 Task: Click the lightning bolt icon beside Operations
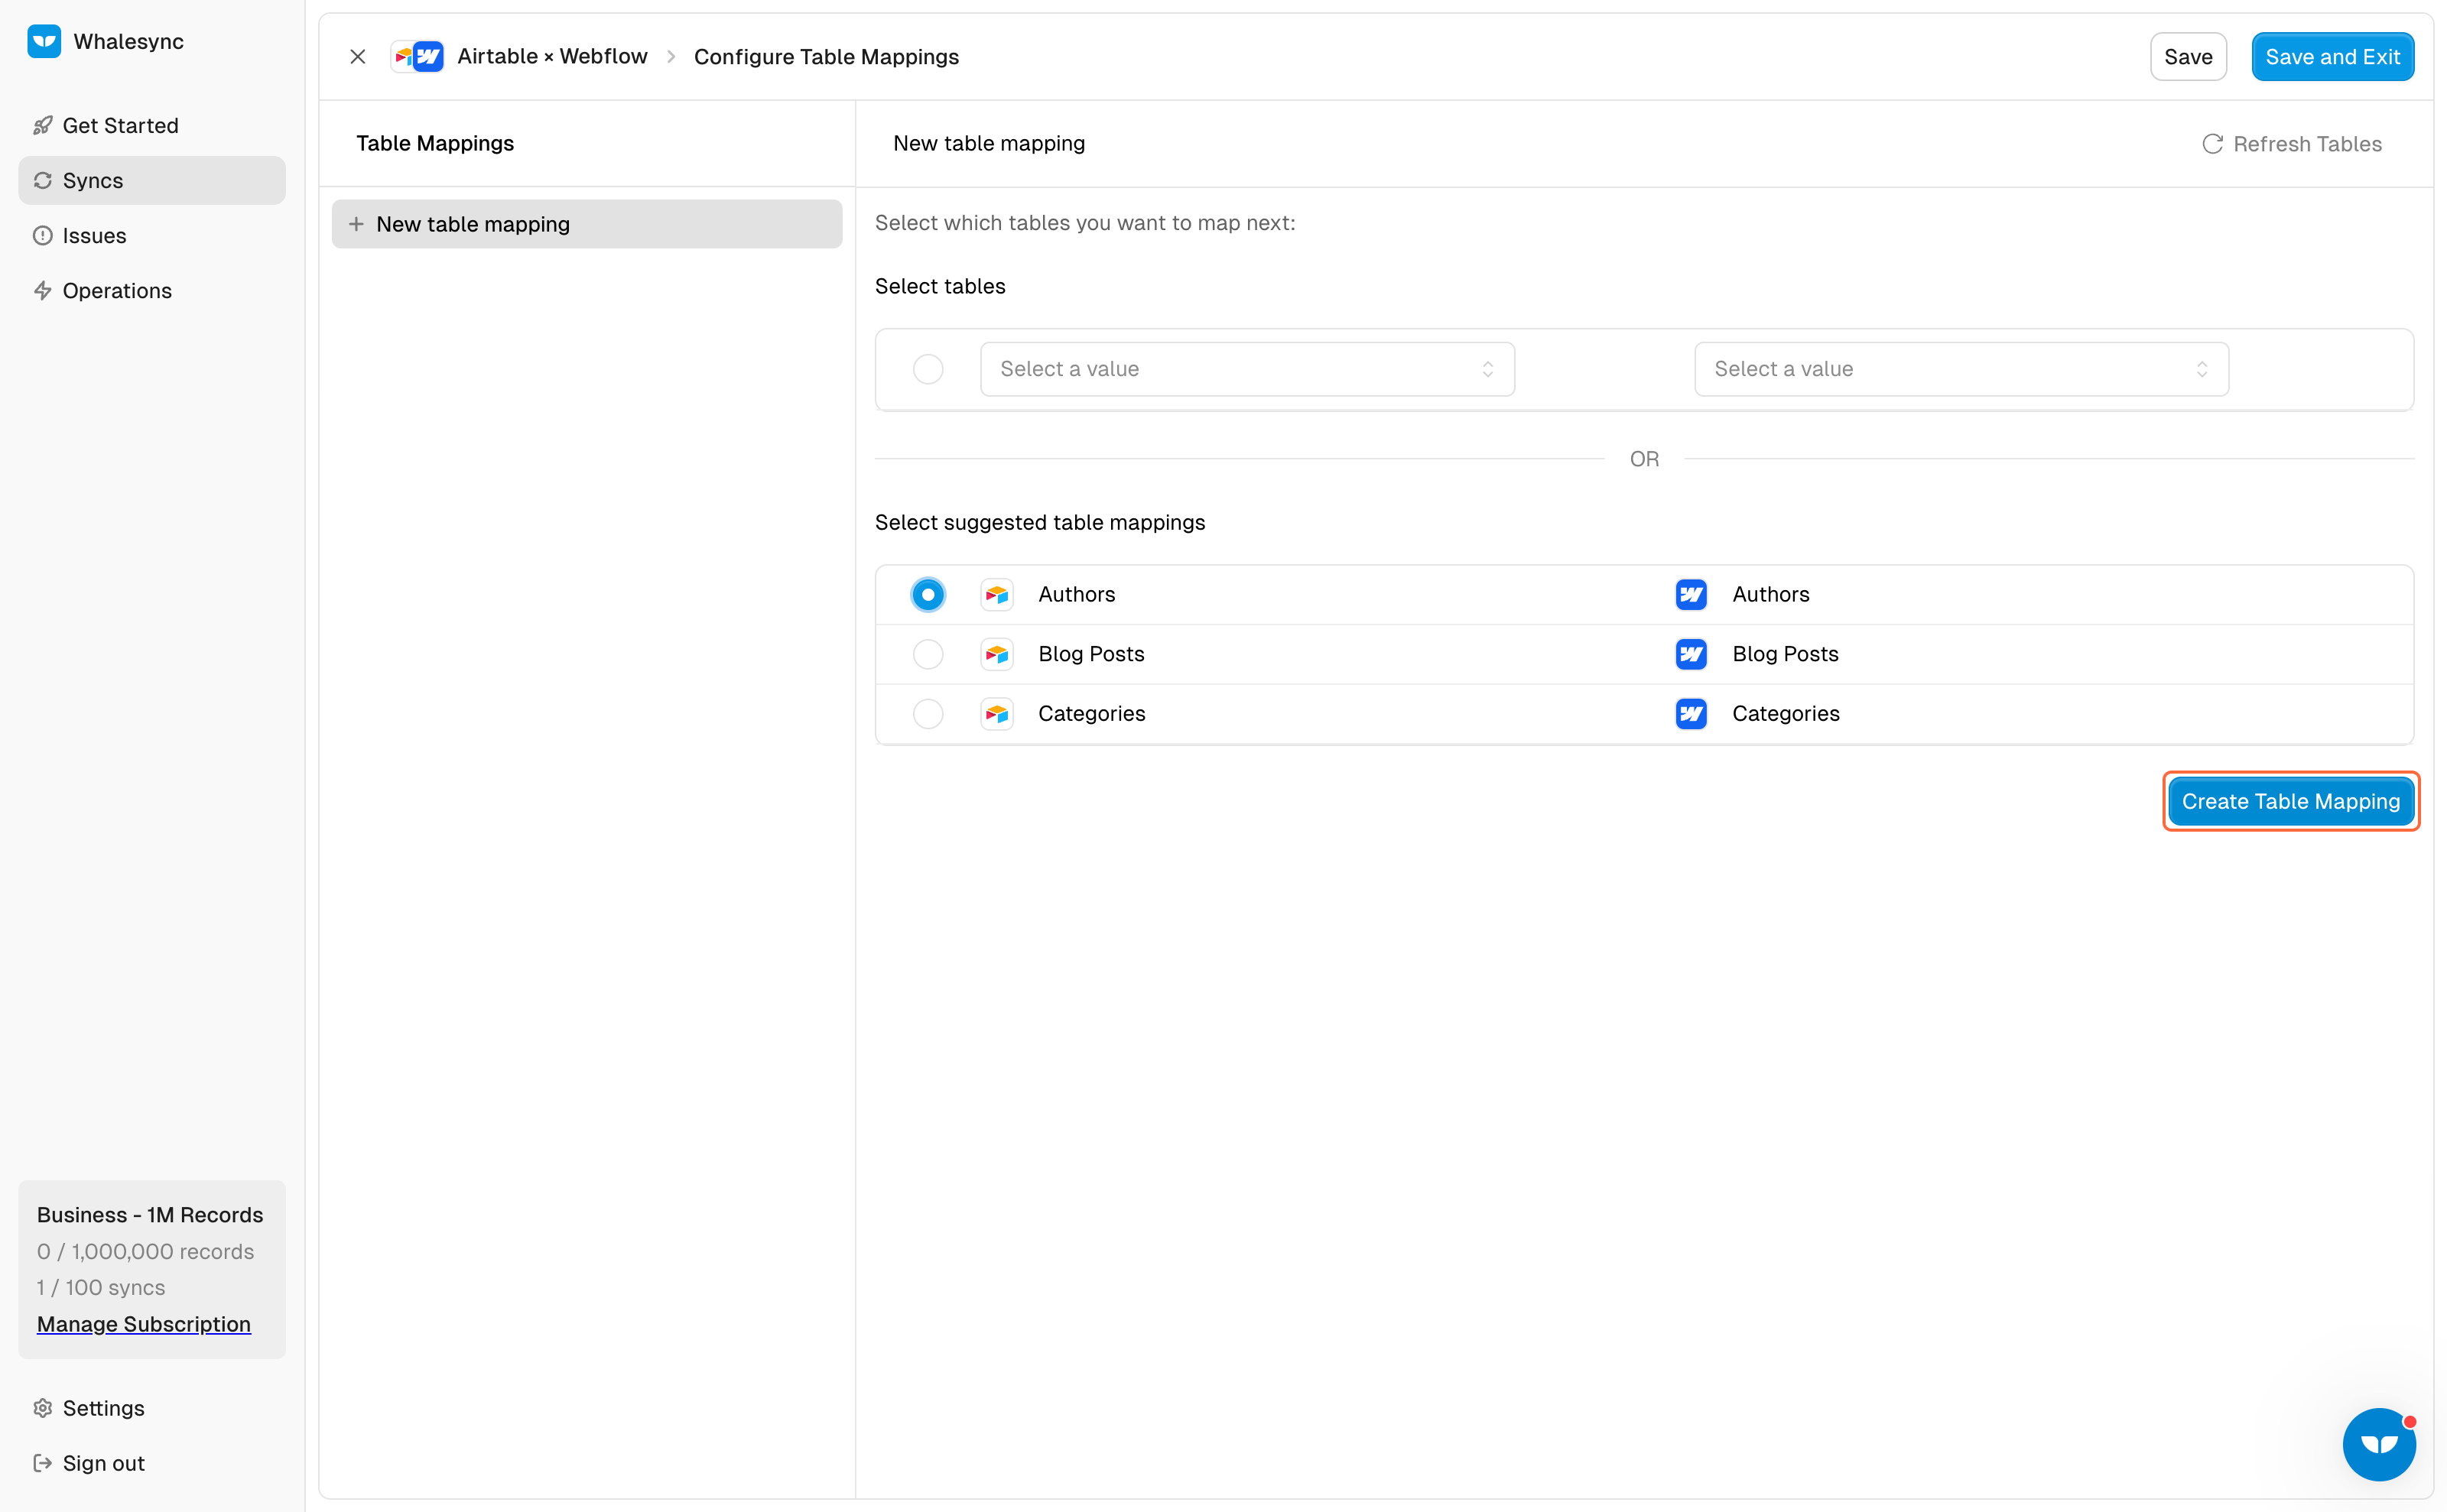[x=42, y=290]
